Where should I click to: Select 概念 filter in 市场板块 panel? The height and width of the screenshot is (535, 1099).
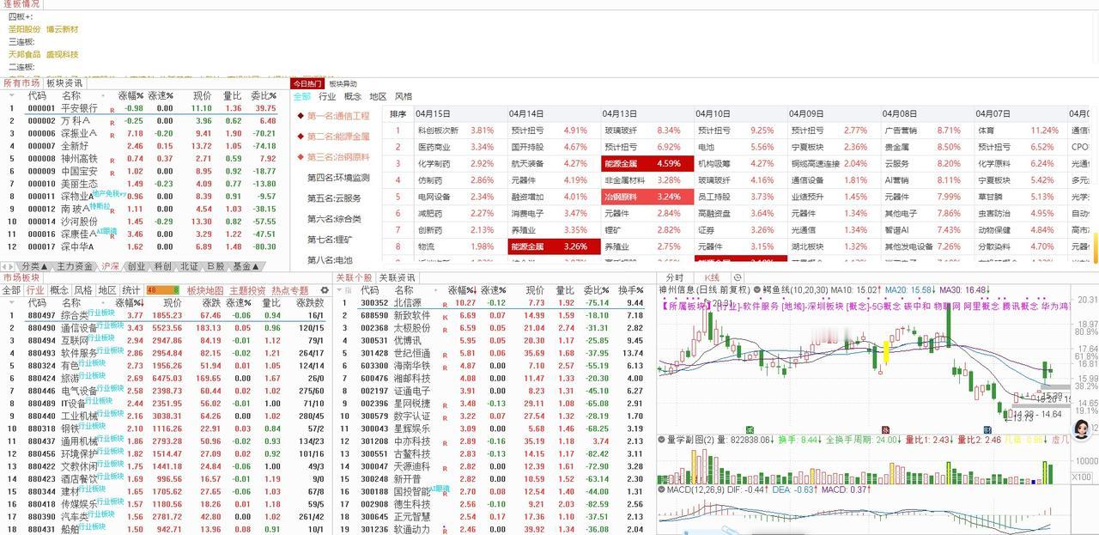click(59, 290)
